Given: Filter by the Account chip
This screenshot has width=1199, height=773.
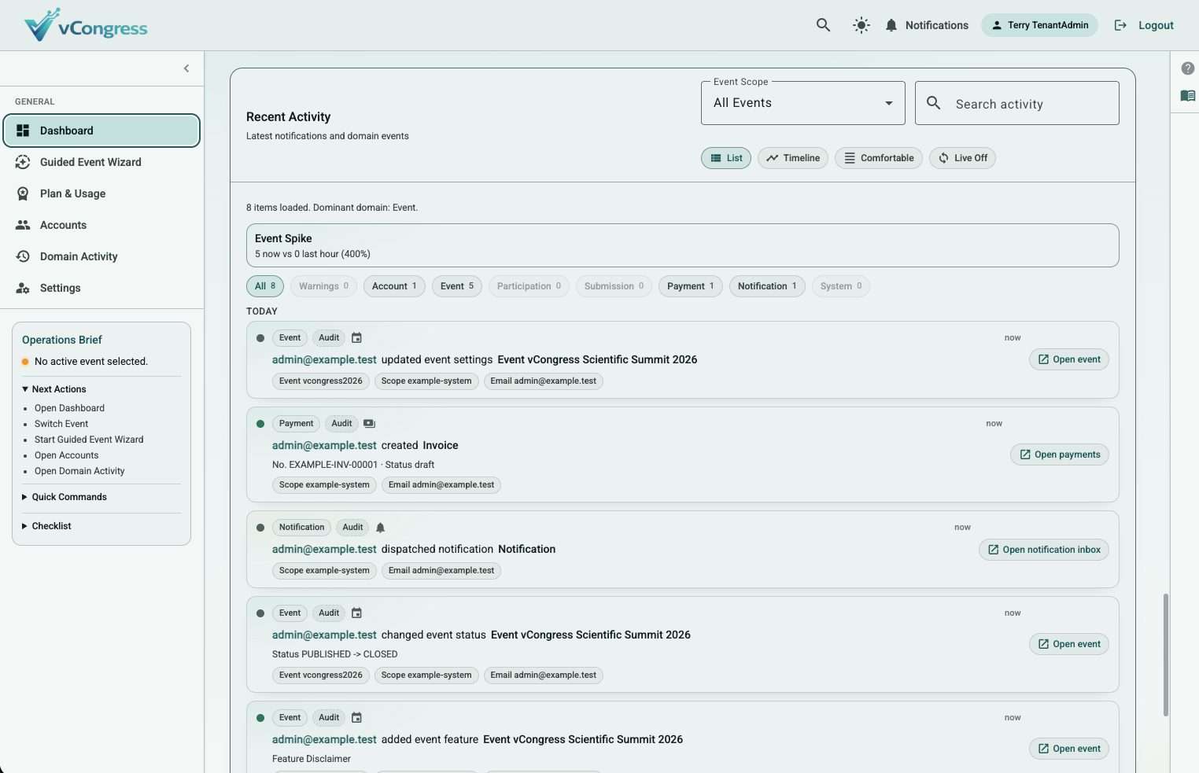Looking at the screenshot, I should pos(394,286).
